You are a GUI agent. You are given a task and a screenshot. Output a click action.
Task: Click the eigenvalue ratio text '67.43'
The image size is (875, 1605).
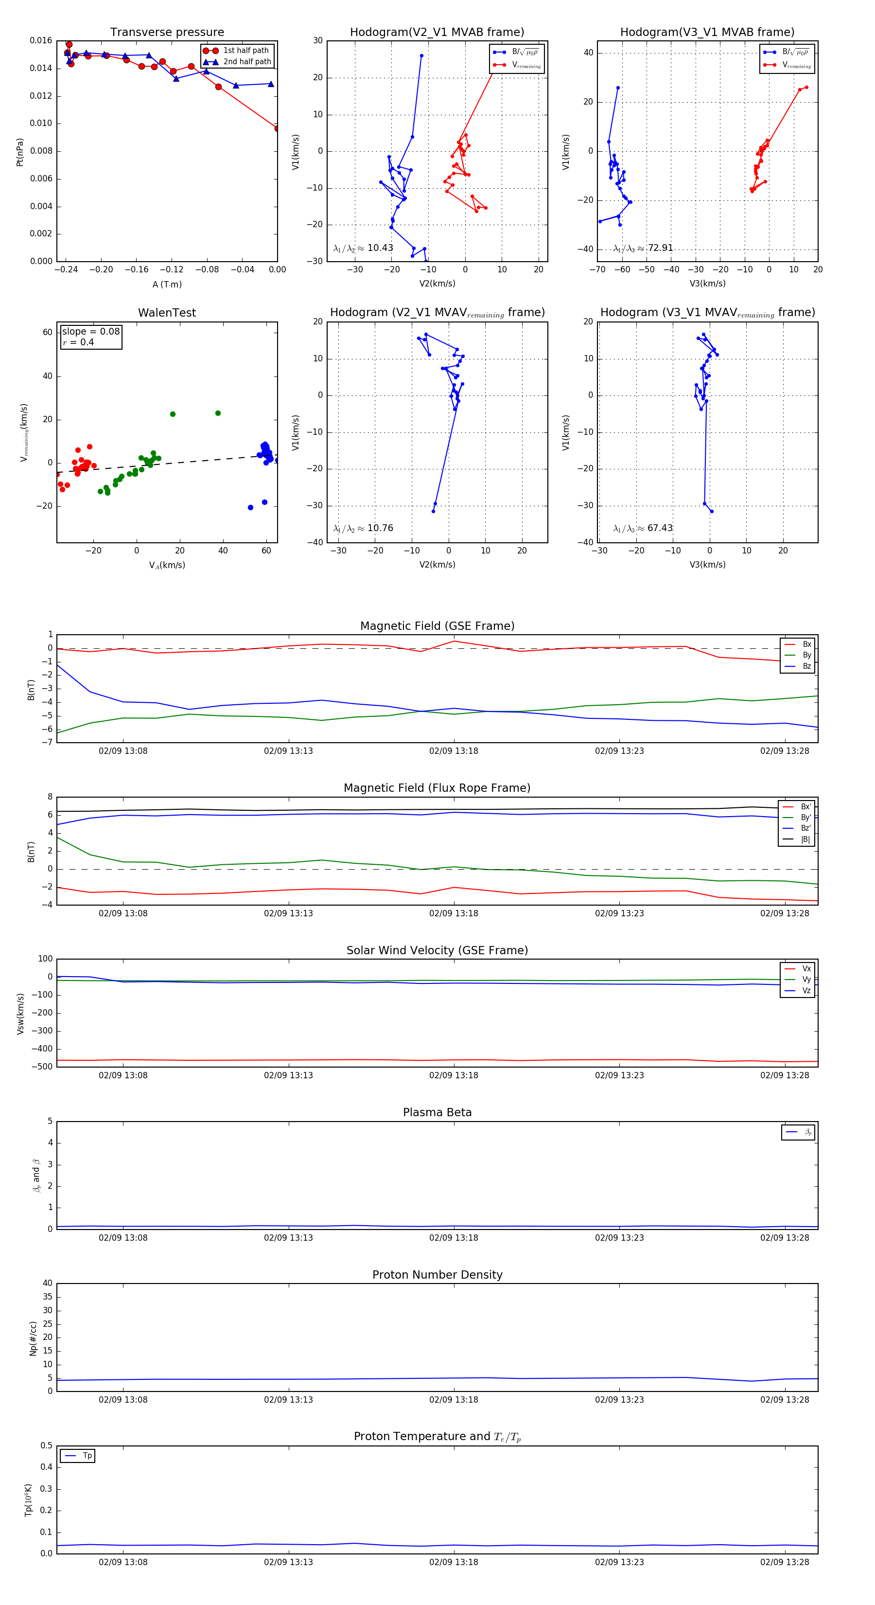(660, 528)
